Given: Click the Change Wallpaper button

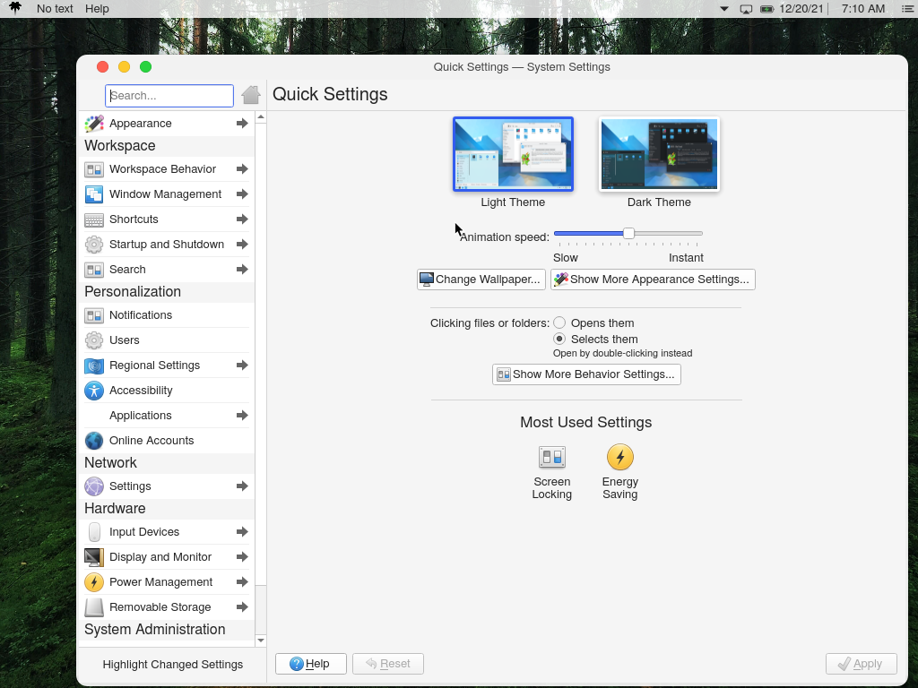Looking at the screenshot, I should tap(481, 279).
